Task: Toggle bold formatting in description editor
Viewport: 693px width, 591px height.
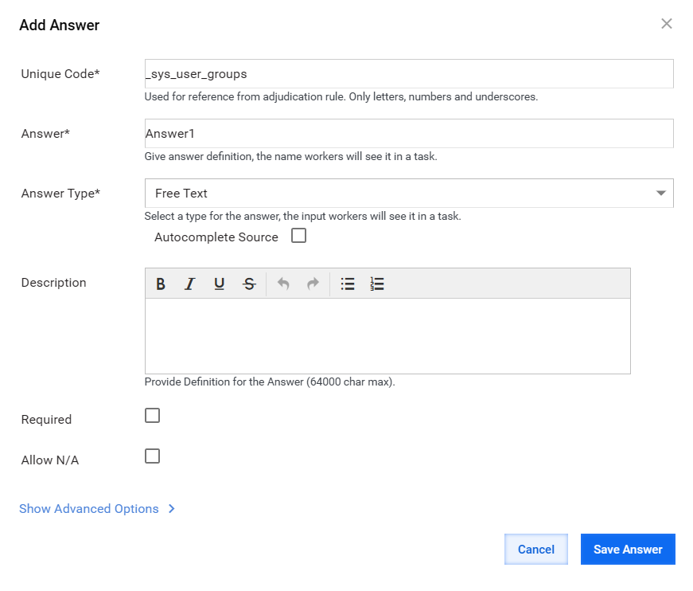Action: tap(161, 284)
